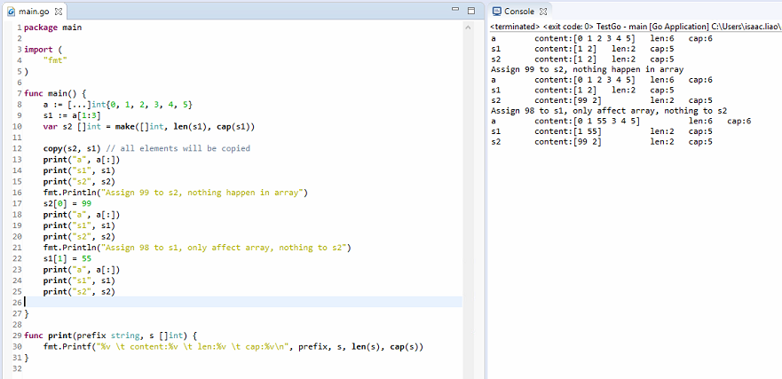The image size is (782, 379).
Task: Click the terminated status line in Console
Action: point(635,27)
